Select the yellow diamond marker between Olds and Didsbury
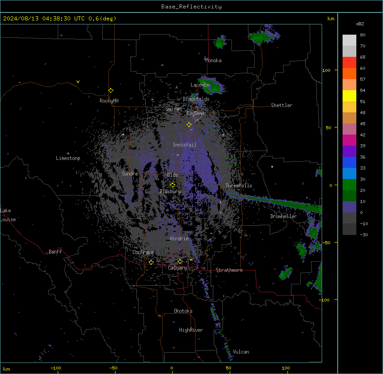383x374 pixels. (173, 185)
